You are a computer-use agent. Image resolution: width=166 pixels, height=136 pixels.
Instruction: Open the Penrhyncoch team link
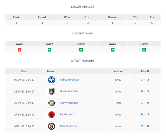(x=67, y=114)
